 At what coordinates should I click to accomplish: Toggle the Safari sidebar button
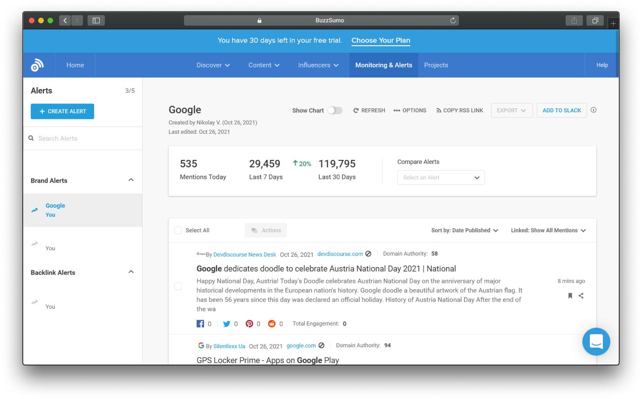coord(96,21)
